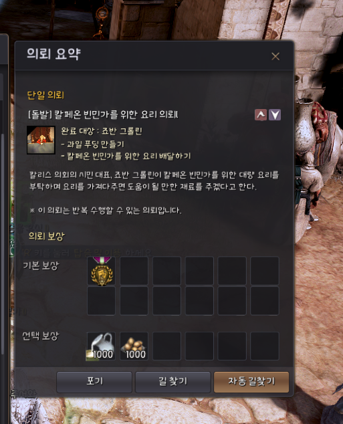Click the red up-arrow quest icon

261,115
